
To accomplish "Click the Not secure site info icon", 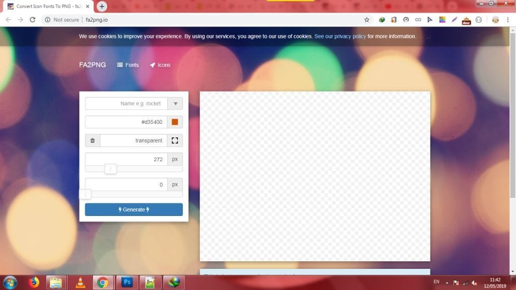I will click(48, 20).
